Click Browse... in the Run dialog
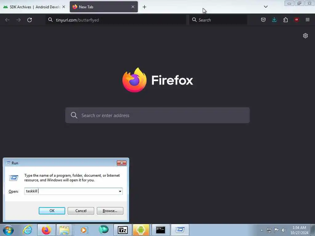 (x=110, y=211)
